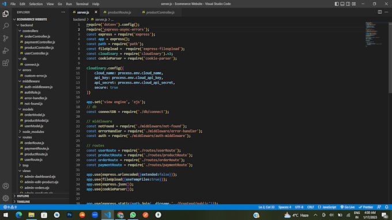Click UTF-8 encoding selector
The image size is (392, 220).
[299, 207]
